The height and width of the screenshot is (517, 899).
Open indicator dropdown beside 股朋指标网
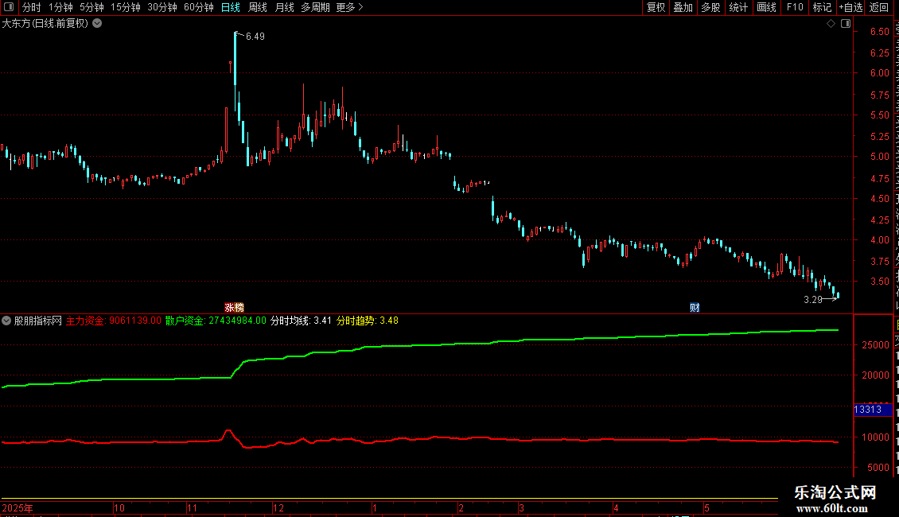[6, 321]
